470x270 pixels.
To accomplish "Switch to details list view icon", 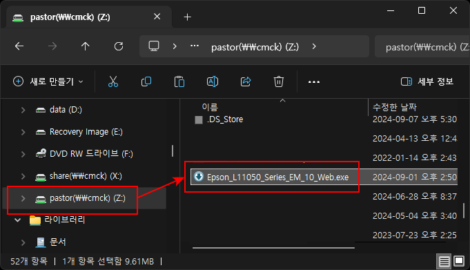I will click(x=444, y=261).
